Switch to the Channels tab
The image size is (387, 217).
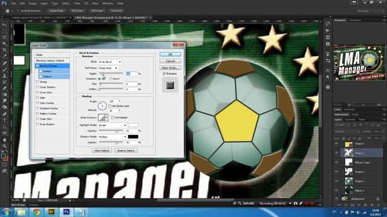coord(350,119)
